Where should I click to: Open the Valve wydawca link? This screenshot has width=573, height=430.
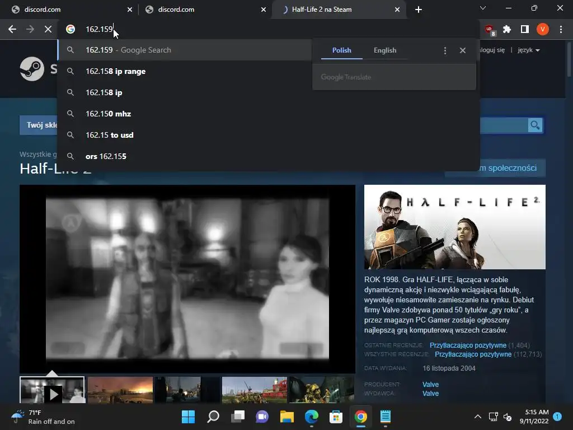point(430,394)
